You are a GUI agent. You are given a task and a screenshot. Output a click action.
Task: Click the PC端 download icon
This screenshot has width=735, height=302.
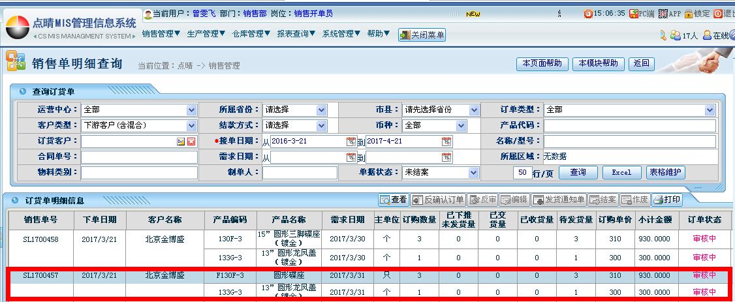pyautogui.click(x=633, y=14)
